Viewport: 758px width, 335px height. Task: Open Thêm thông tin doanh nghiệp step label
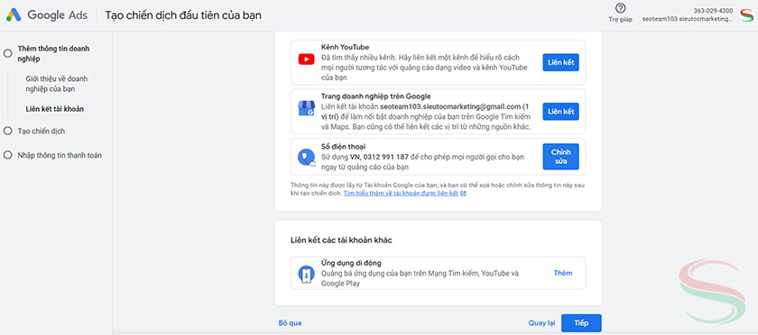(53, 53)
